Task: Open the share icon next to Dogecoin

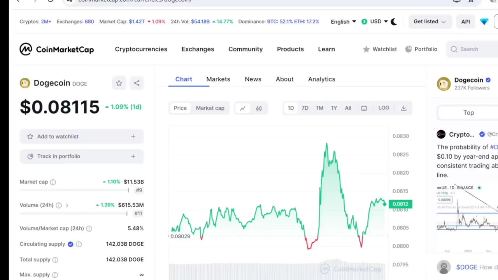Action: pyautogui.click(x=137, y=83)
